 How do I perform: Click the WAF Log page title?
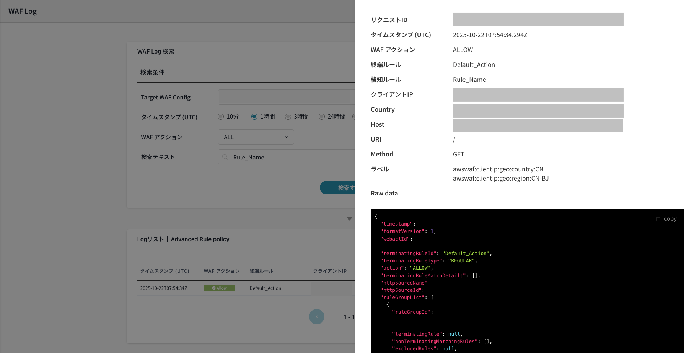23,11
